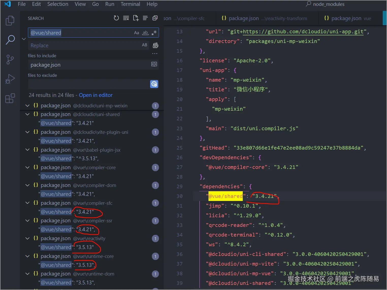
Task: Open the Edit menu
Action: click(x=36, y=4)
